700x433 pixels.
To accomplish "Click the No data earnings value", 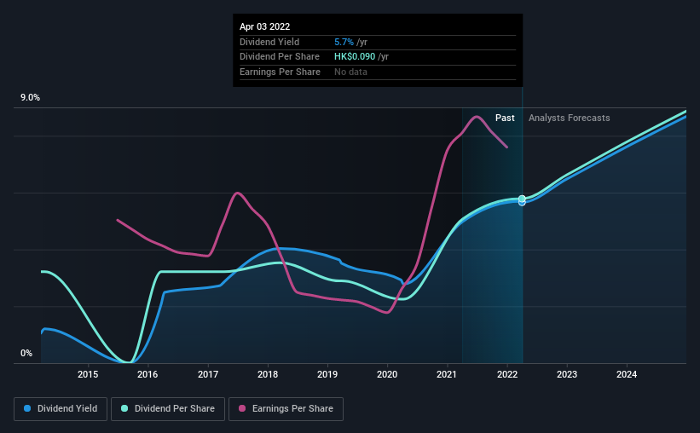I will (x=350, y=72).
